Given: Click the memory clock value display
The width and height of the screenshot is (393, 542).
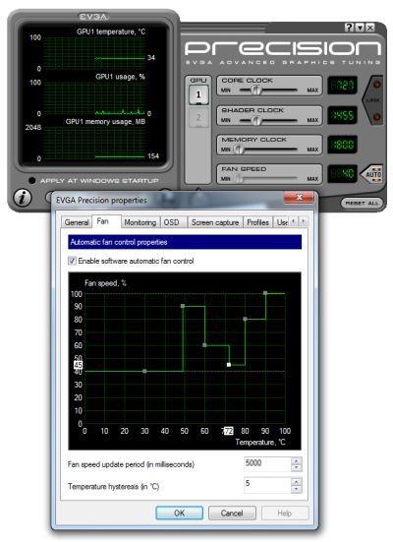Looking at the screenshot, I should click(342, 145).
